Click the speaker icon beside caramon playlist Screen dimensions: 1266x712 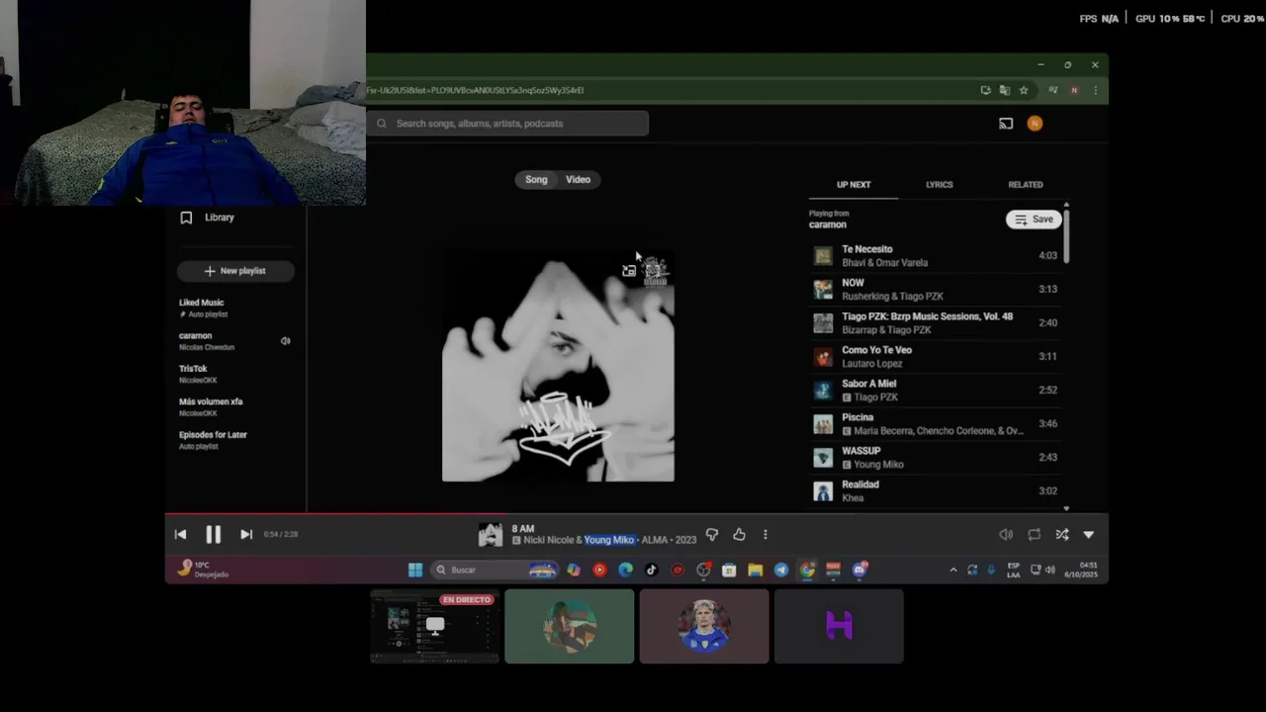click(x=285, y=341)
